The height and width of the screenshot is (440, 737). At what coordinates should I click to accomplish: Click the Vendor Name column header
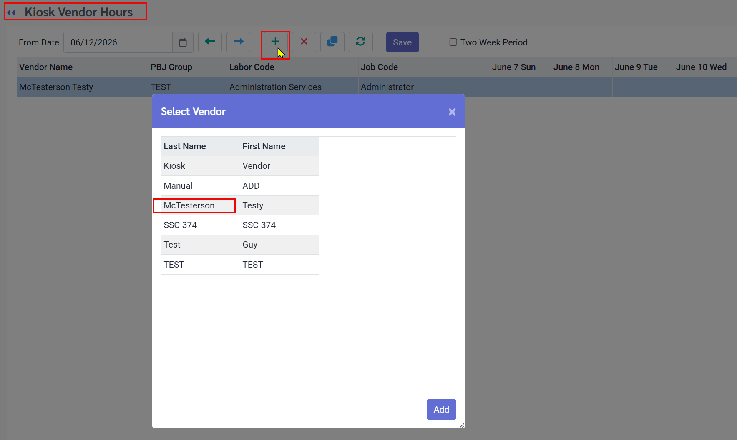click(83, 67)
